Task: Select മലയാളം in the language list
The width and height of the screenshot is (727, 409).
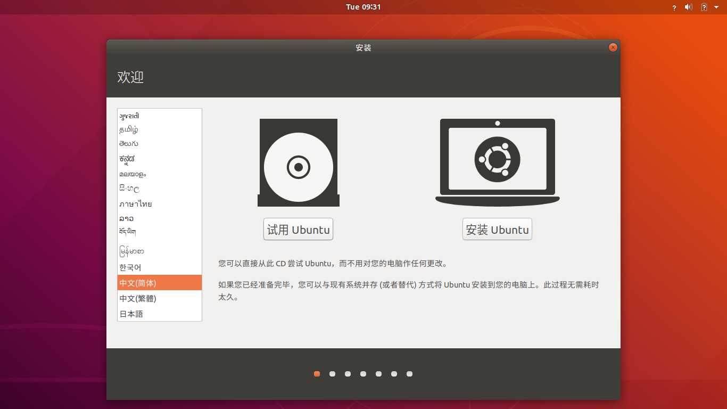Action: click(x=160, y=174)
